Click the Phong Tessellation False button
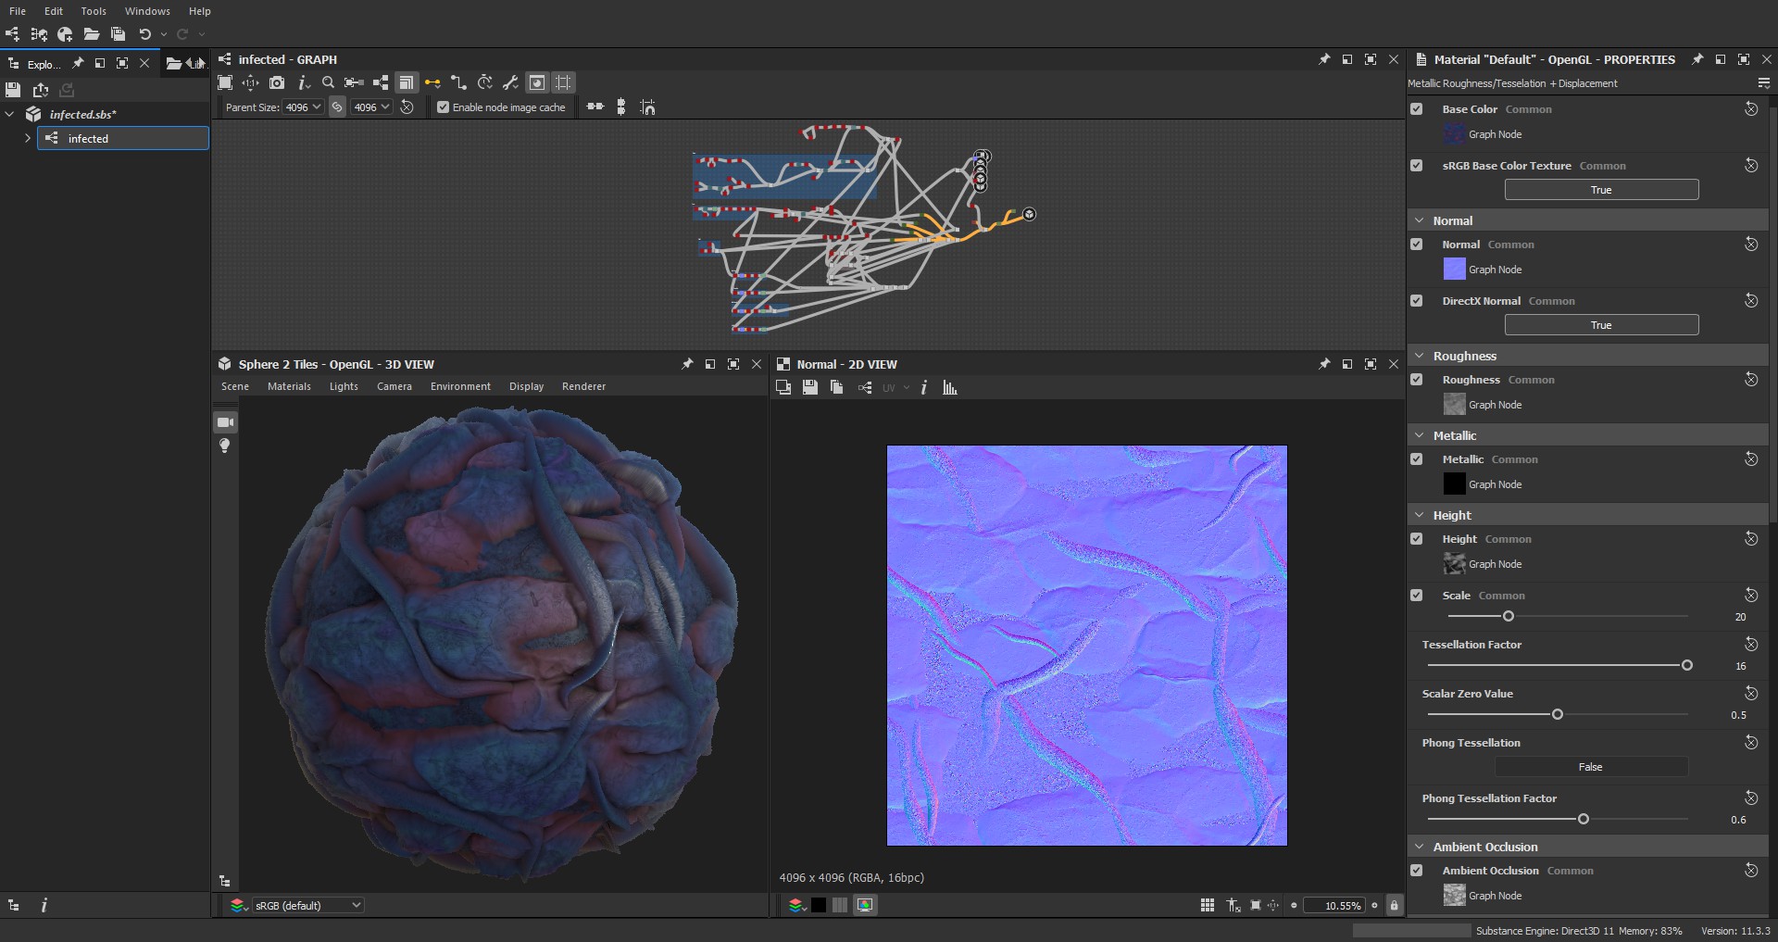 pyautogui.click(x=1590, y=767)
